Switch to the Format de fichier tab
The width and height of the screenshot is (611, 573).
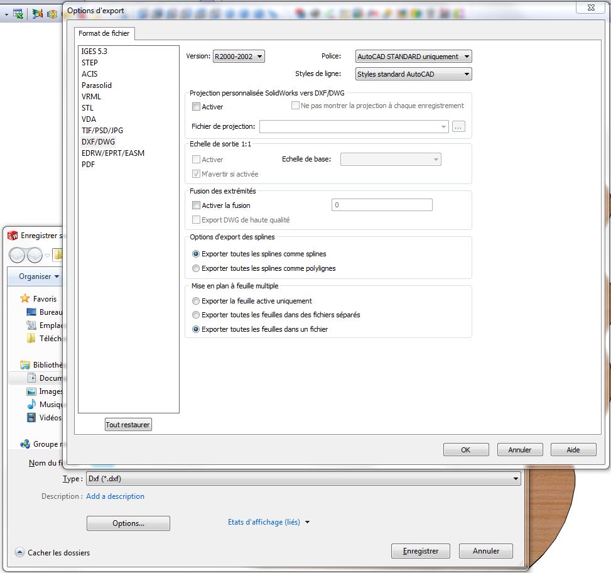point(104,33)
